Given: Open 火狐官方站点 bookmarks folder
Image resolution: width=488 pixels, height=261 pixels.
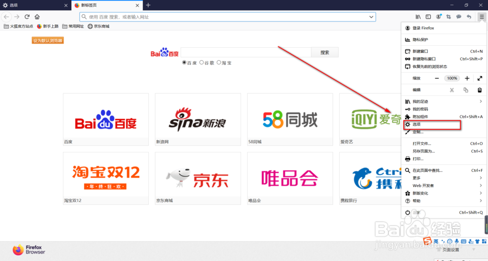Looking at the screenshot, I should [x=19, y=26].
